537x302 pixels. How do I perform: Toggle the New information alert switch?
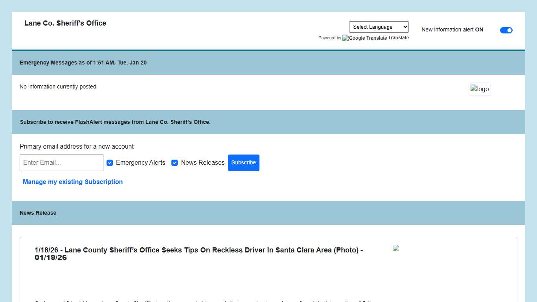click(x=506, y=30)
